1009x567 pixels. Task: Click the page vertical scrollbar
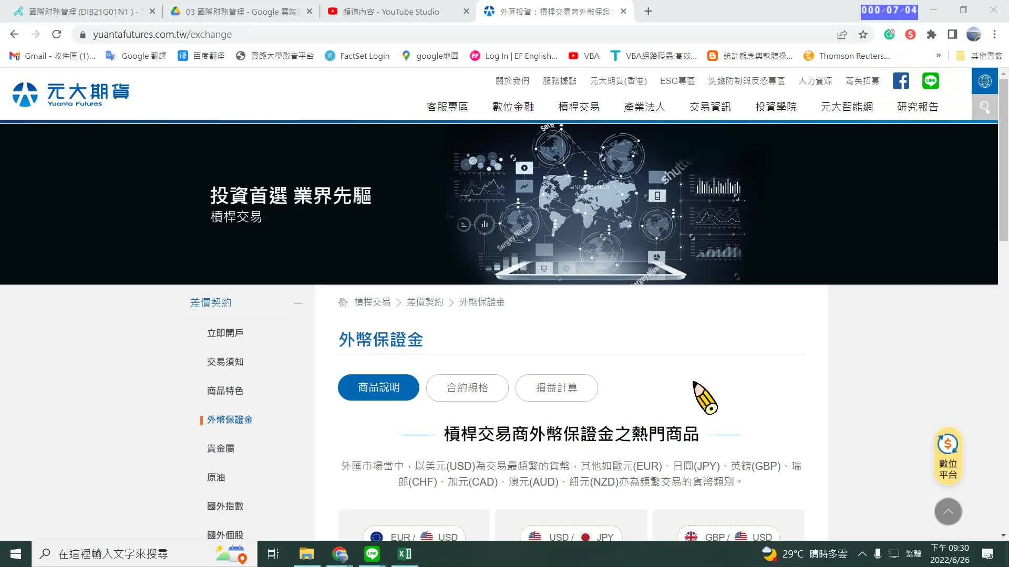[1003, 160]
